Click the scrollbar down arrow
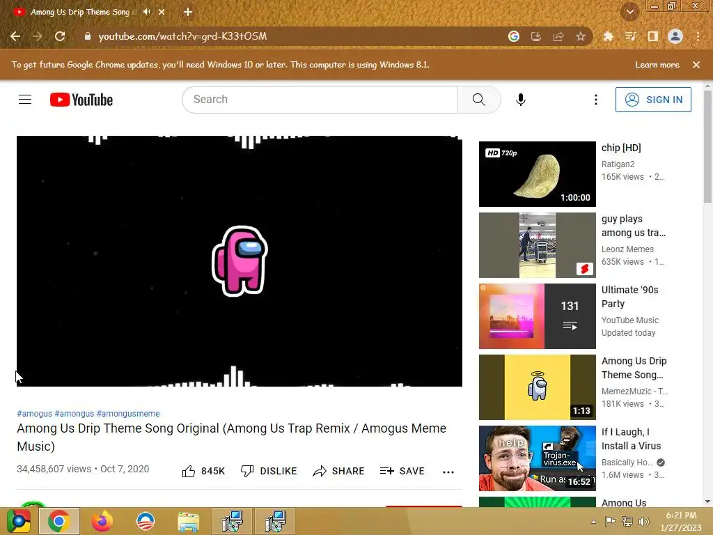Image resolution: width=713 pixels, height=535 pixels. tap(707, 502)
